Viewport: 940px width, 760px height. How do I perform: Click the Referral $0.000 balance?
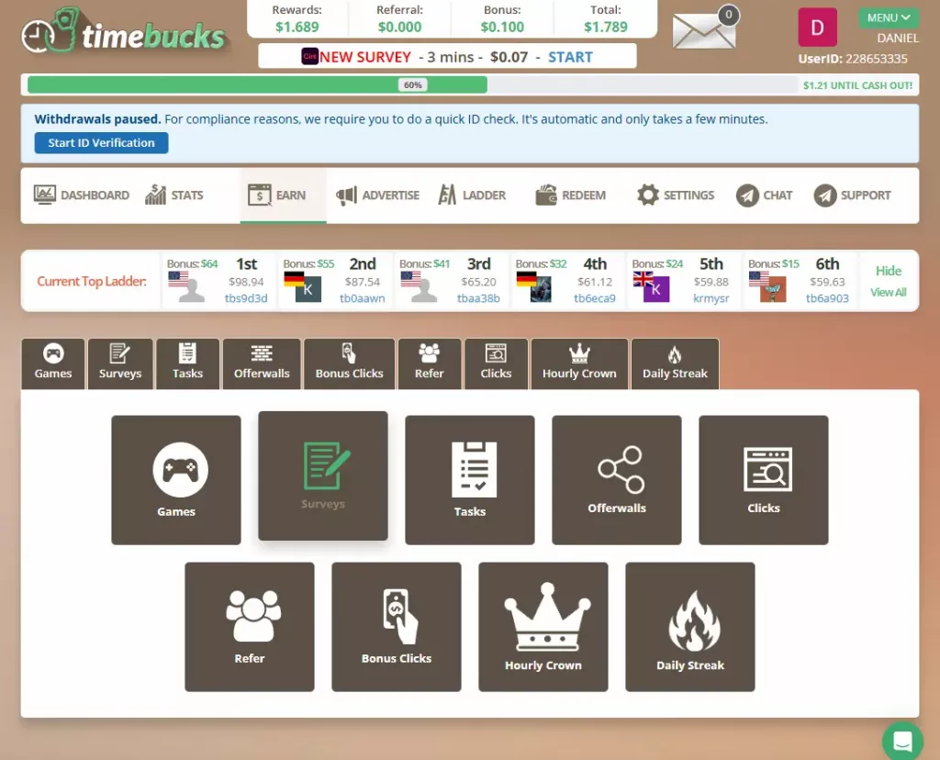pyautogui.click(x=400, y=27)
